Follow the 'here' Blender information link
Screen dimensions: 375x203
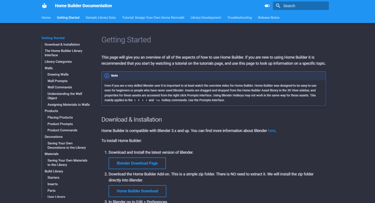271,131
